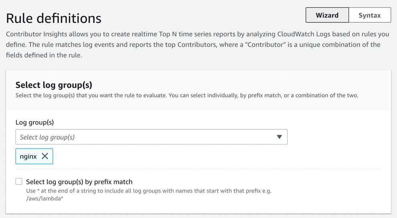Remove the nginx log group tag
Image resolution: width=397 pixels, height=218 pixels.
coord(45,156)
